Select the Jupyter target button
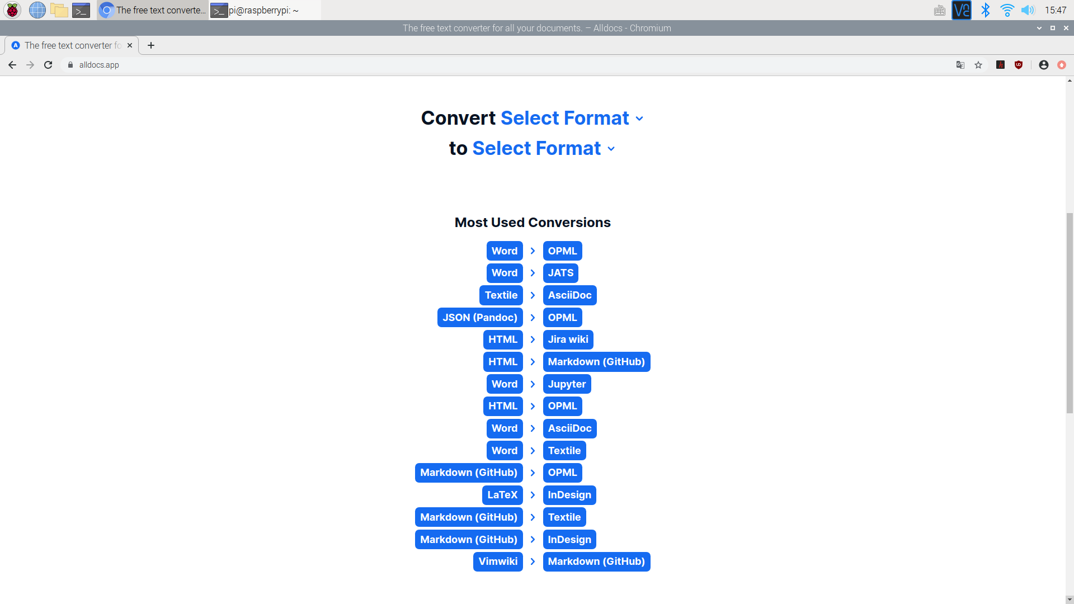The width and height of the screenshot is (1074, 604). click(567, 384)
